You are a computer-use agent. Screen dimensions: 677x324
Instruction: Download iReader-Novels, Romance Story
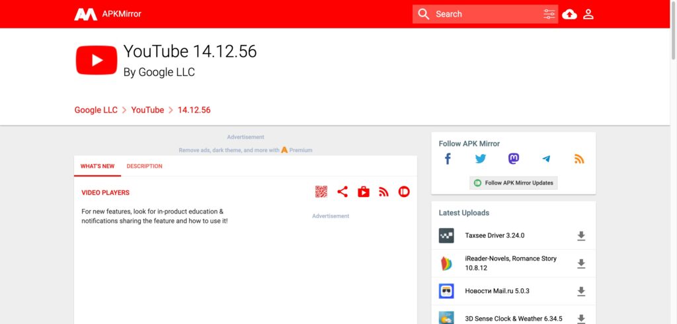[581, 264]
